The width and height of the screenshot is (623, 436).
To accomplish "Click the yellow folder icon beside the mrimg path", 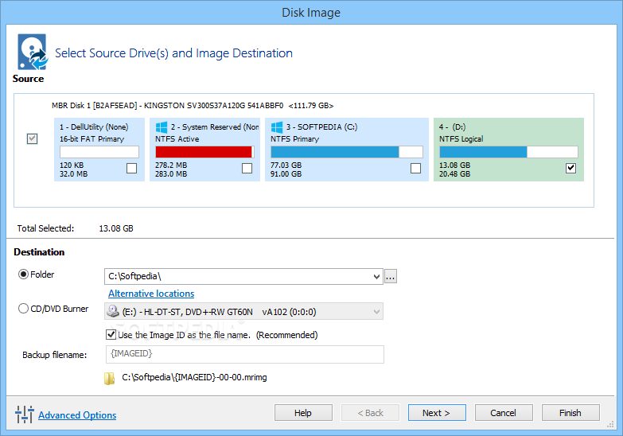I will [x=109, y=379].
